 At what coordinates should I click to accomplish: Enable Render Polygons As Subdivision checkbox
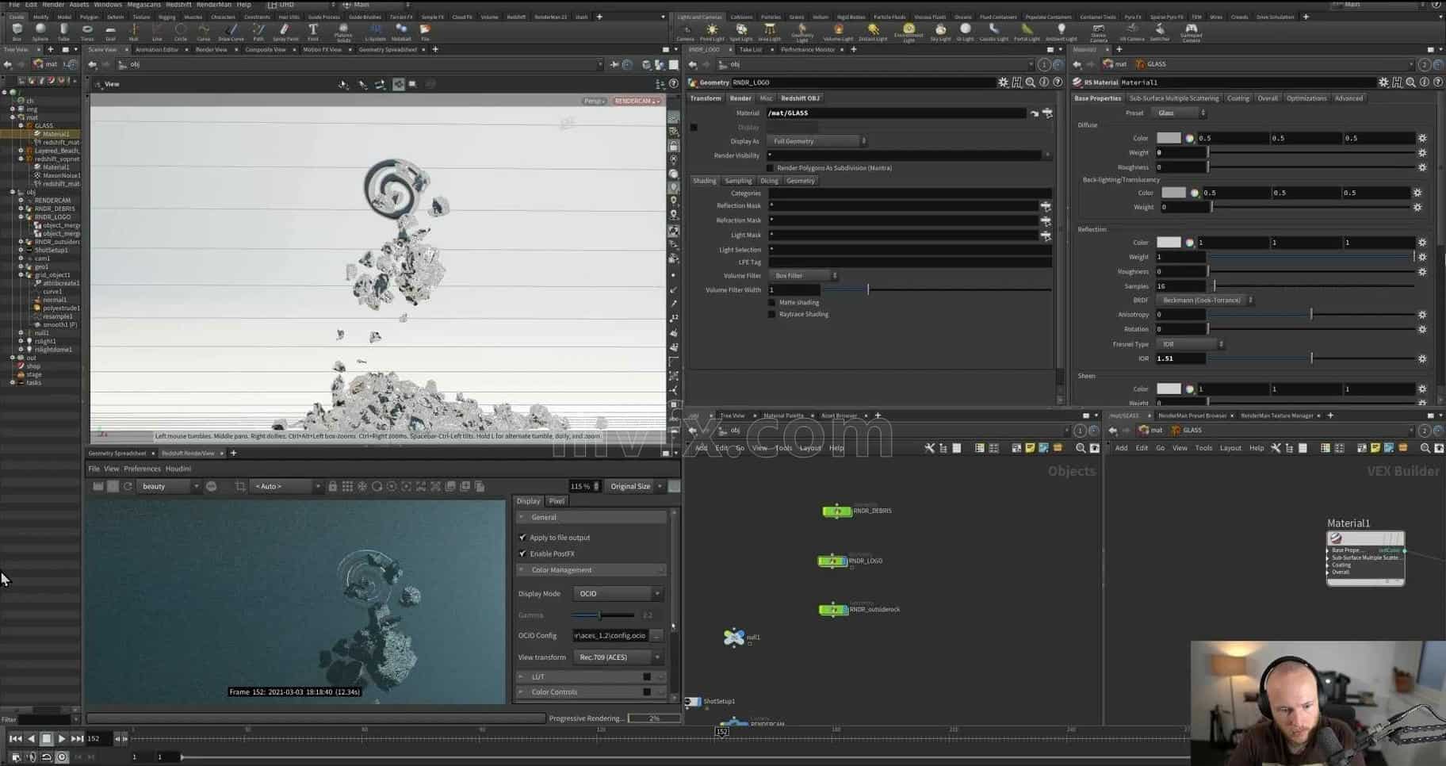[x=771, y=168]
